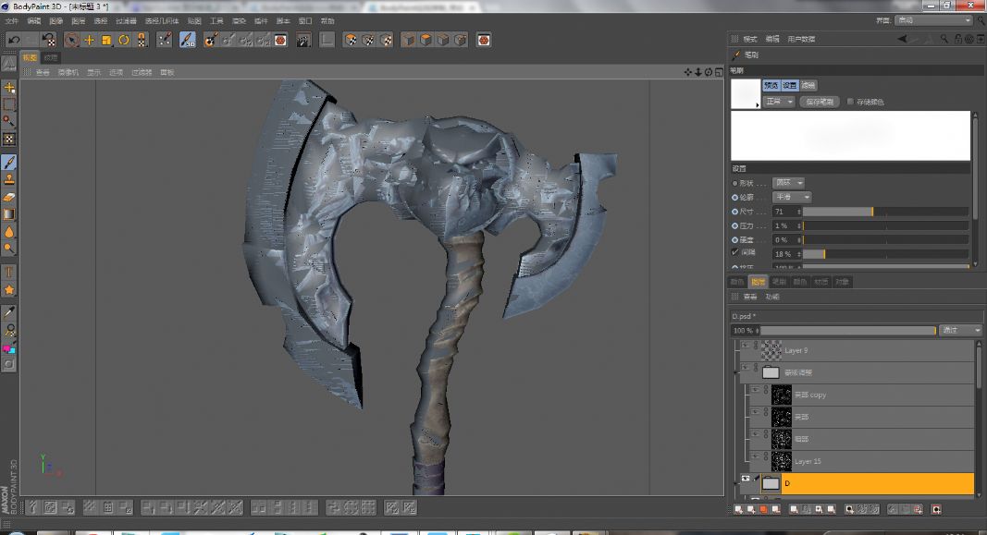This screenshot has width=987, height=535.
Task: Toggle visibility of the 暗部 layer
Action: (756, 434)
